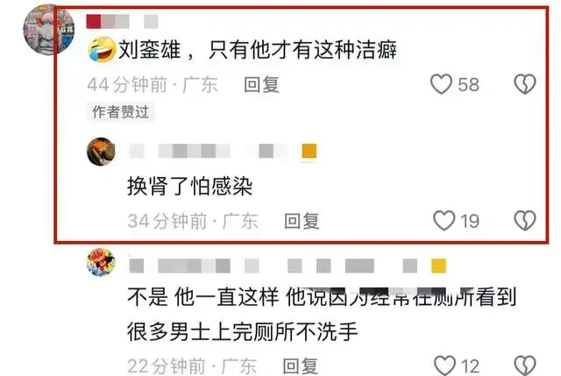Like the 刘銮雄 comment with 58 likes
Image resolution: width=561 pixels, height=376 pixels.
click(441, 84)
